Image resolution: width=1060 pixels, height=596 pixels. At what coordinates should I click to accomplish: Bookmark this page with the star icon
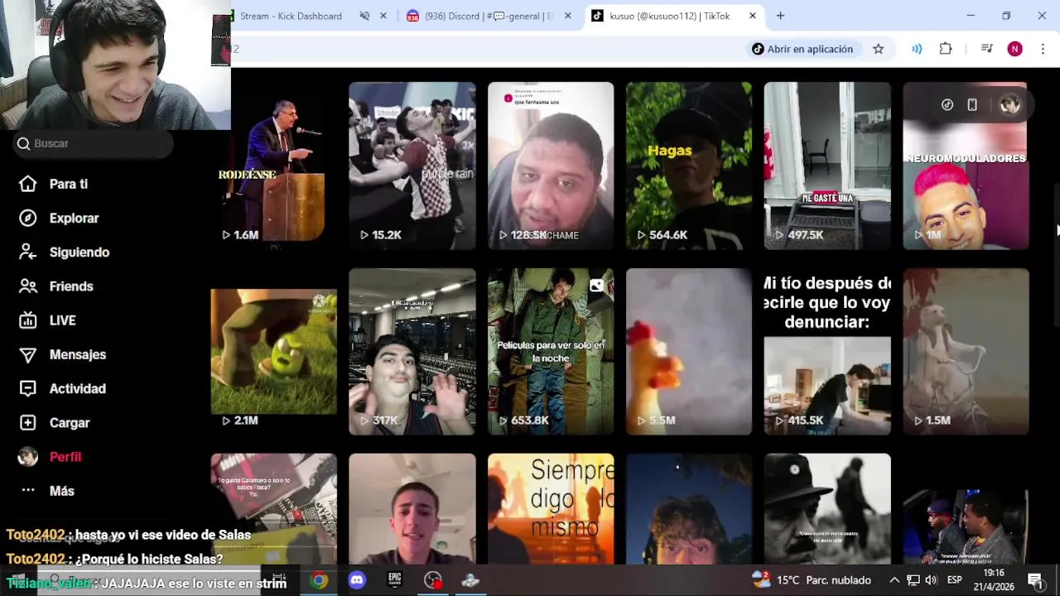[x=879, y=49]
